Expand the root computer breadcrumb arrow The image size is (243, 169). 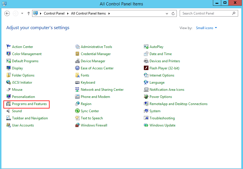click(41, 14)
